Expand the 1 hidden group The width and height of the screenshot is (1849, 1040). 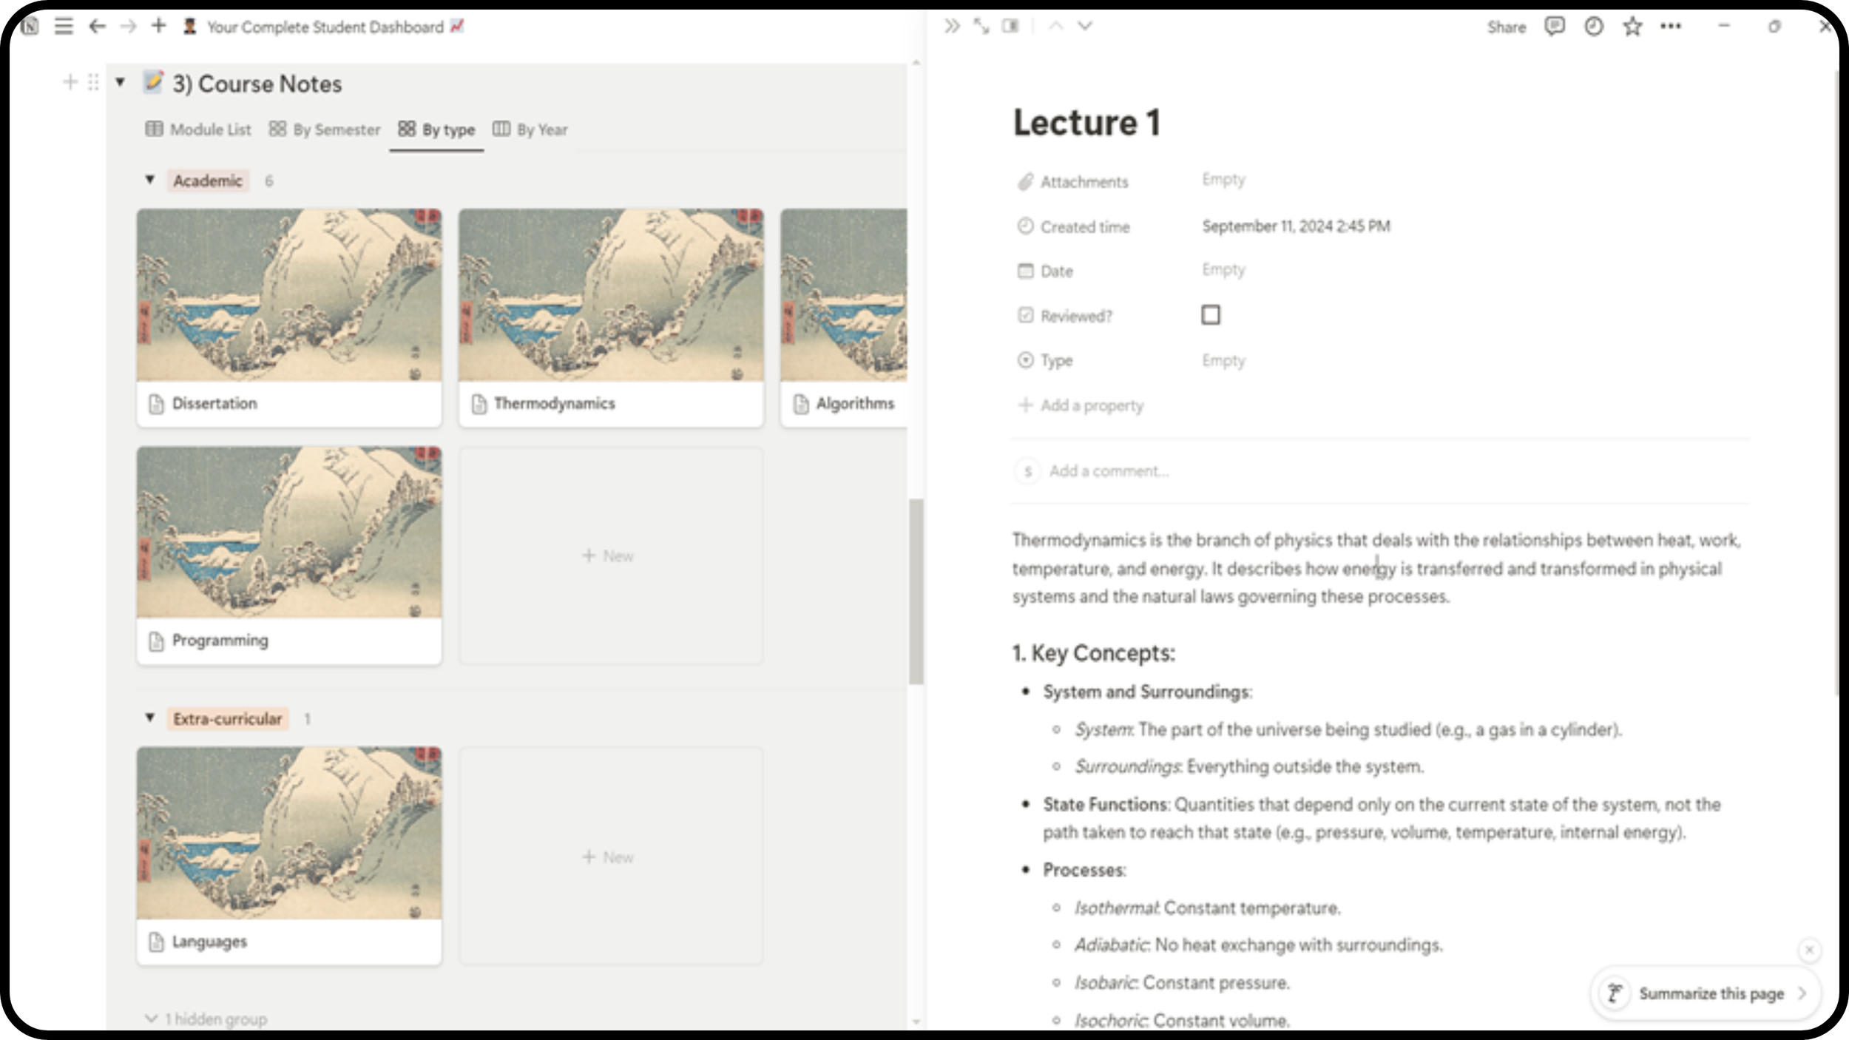tap(207, 1019)
